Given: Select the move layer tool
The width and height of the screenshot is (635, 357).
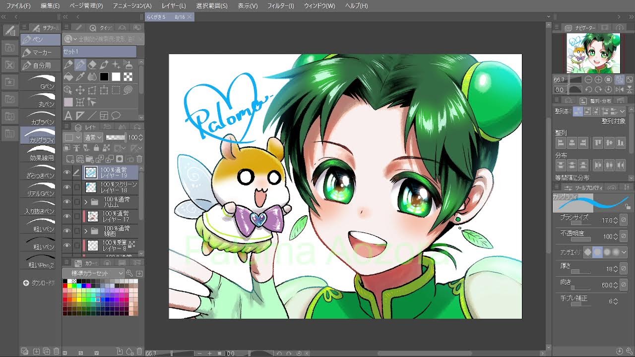Looking at the screenshot, I should pos(80,90).
